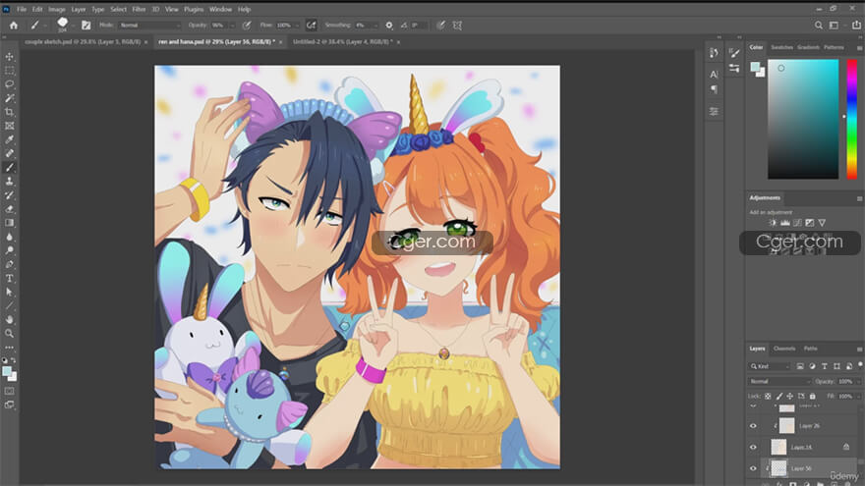Open layer blend mode Normal dropdown
The image size is (865, 486).
click(779, 381)
